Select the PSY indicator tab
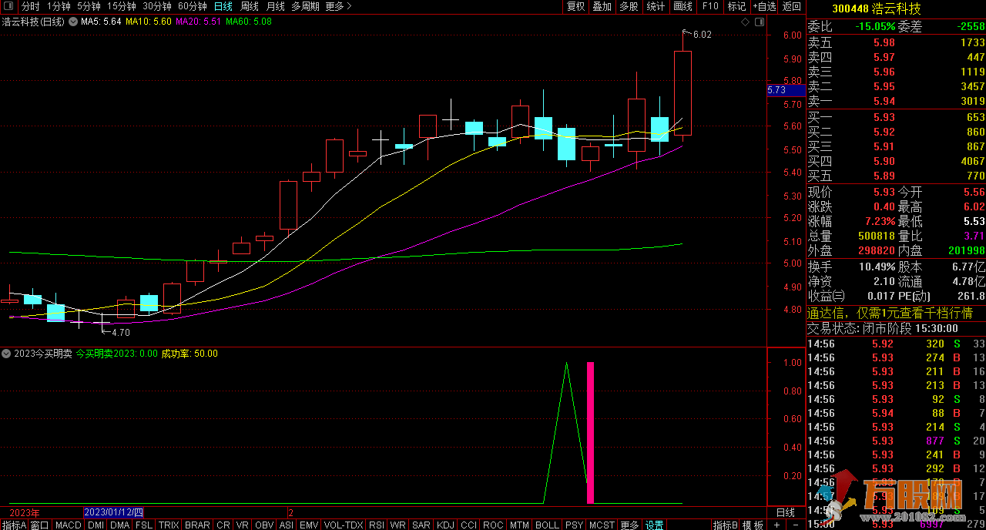 click(574, 525)
